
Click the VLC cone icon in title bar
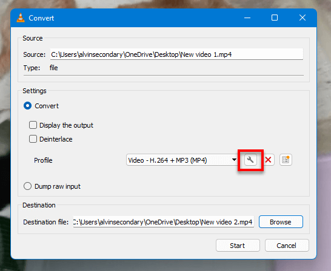[x=21, y=18]
